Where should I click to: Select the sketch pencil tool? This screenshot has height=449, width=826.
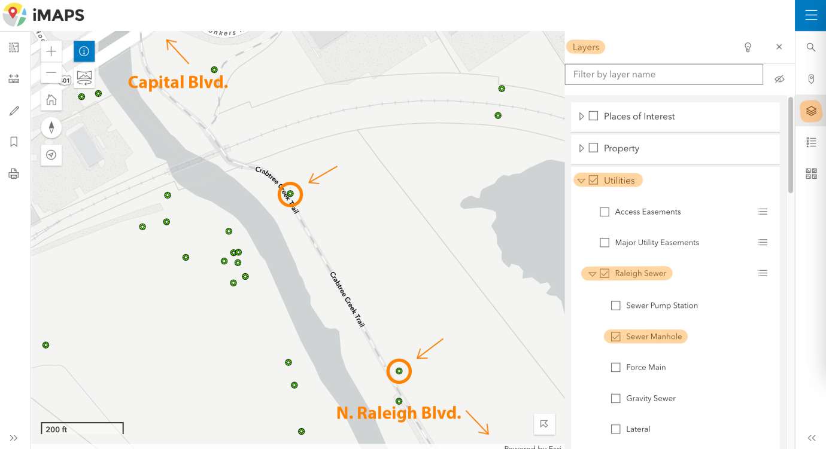pos(14,111)
